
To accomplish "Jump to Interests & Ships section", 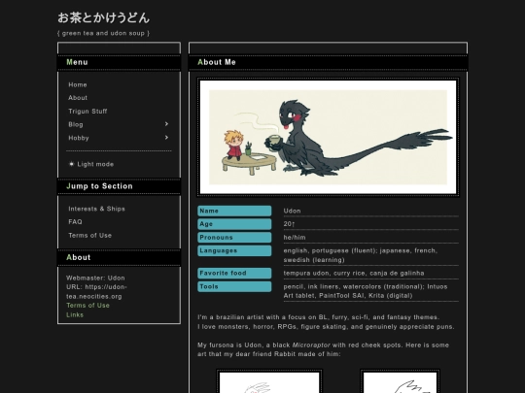I will pos(96,209).
